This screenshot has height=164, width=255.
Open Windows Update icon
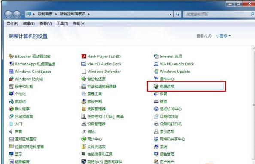[156, 71]
